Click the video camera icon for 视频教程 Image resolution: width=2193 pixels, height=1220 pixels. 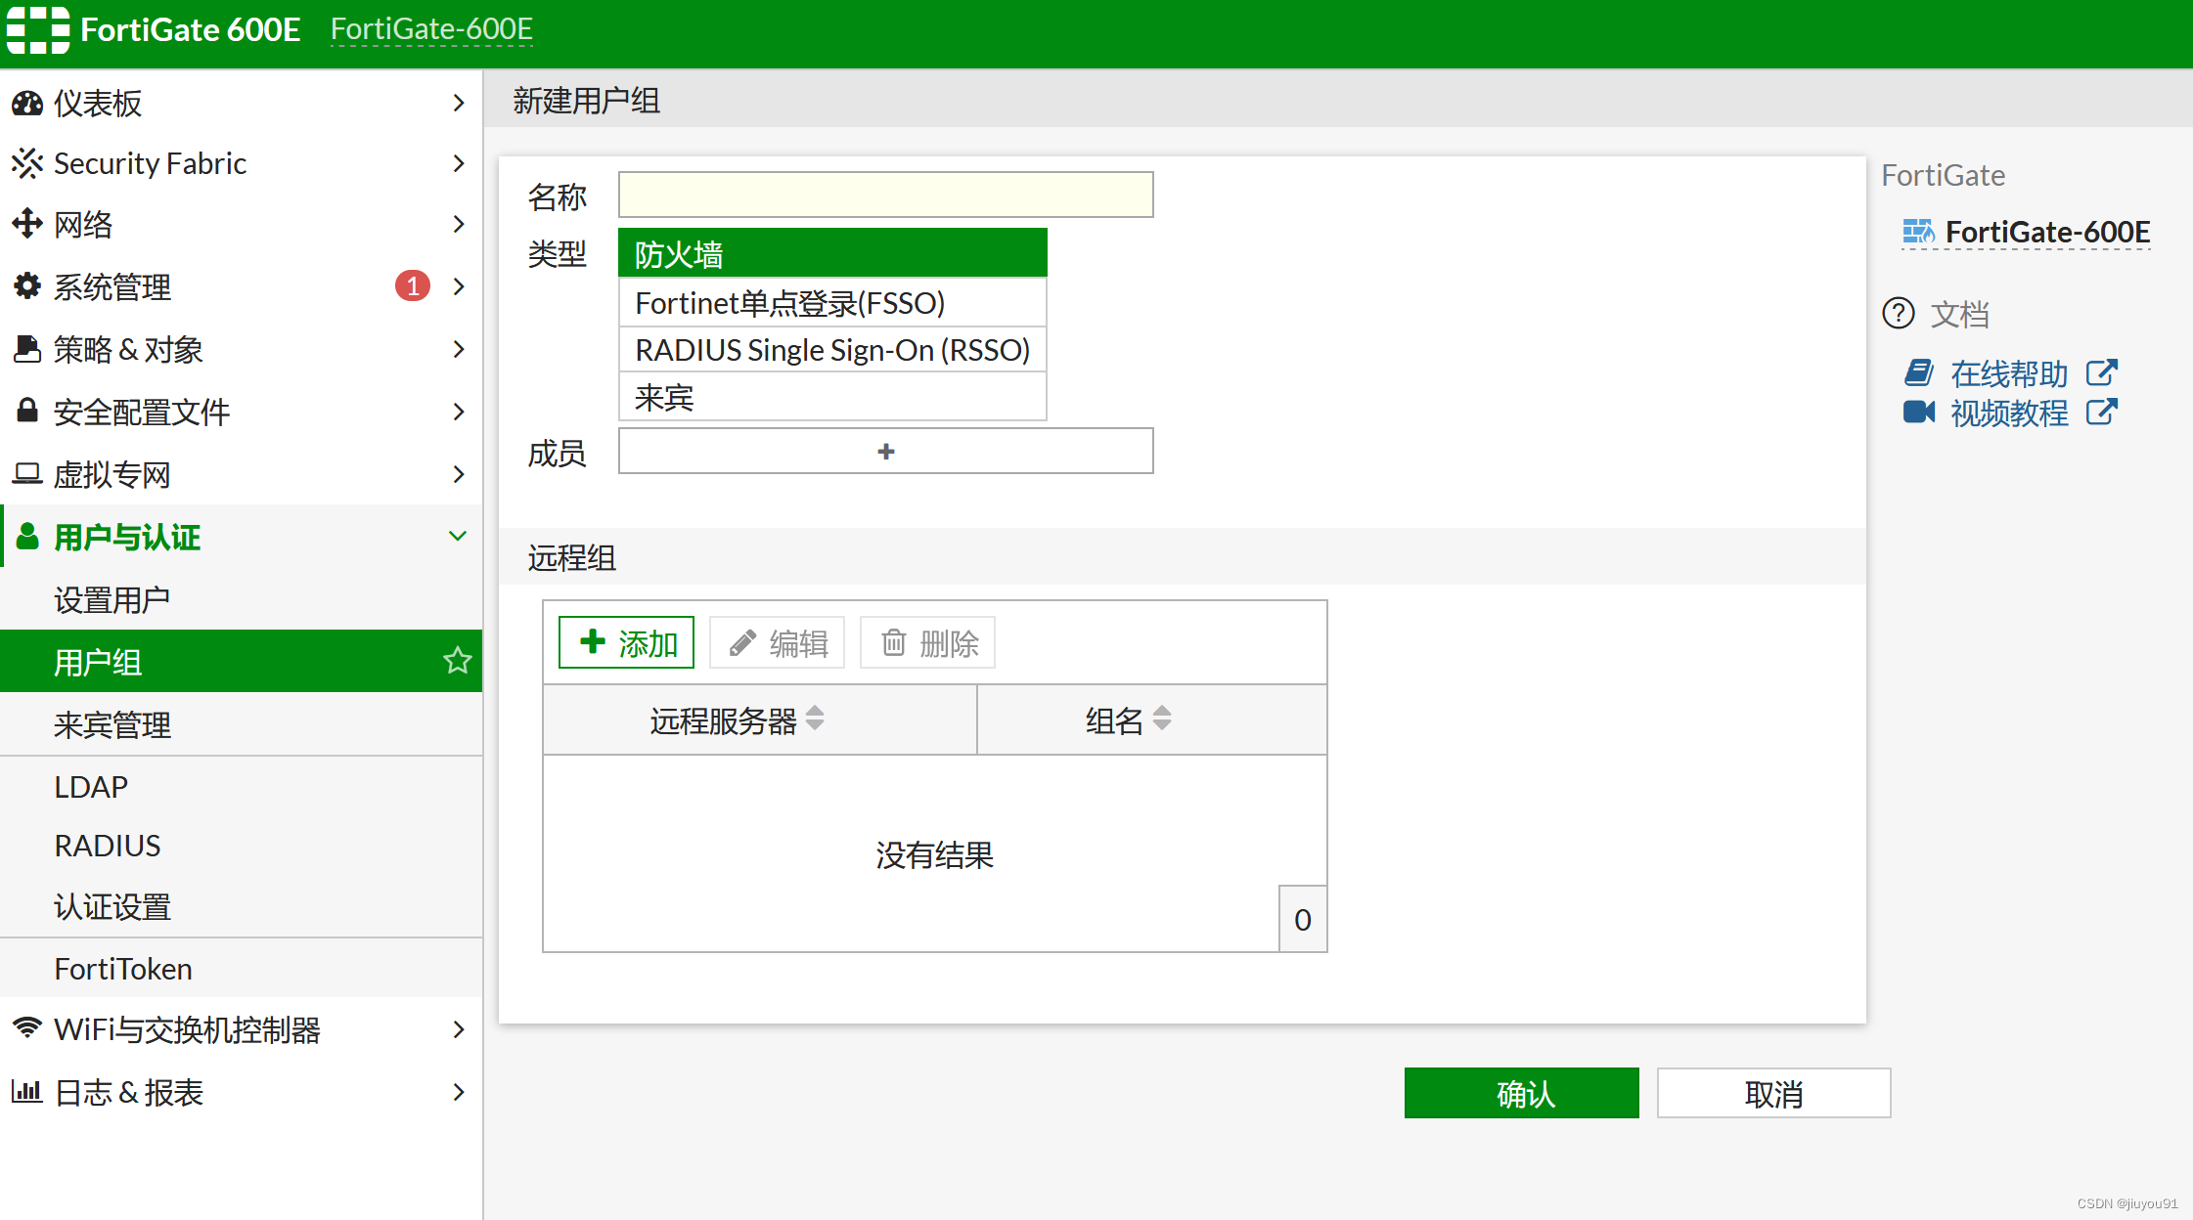[x=1918, y=413]
